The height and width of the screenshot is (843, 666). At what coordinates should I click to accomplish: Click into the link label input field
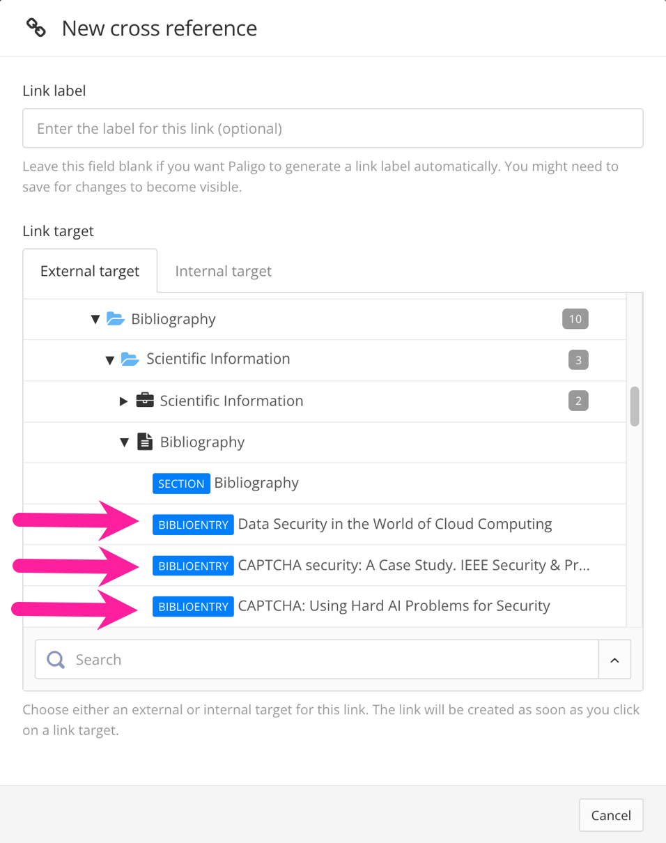point(332,128)
